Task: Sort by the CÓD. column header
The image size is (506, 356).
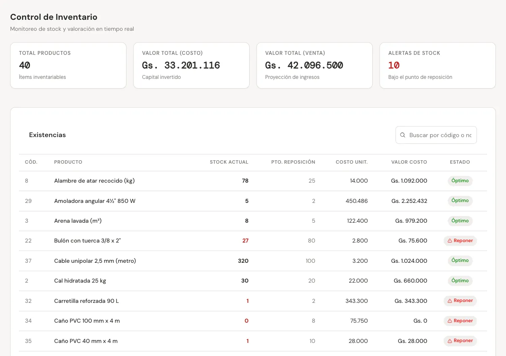Action: pyautogui.click(x=31, y=162)
